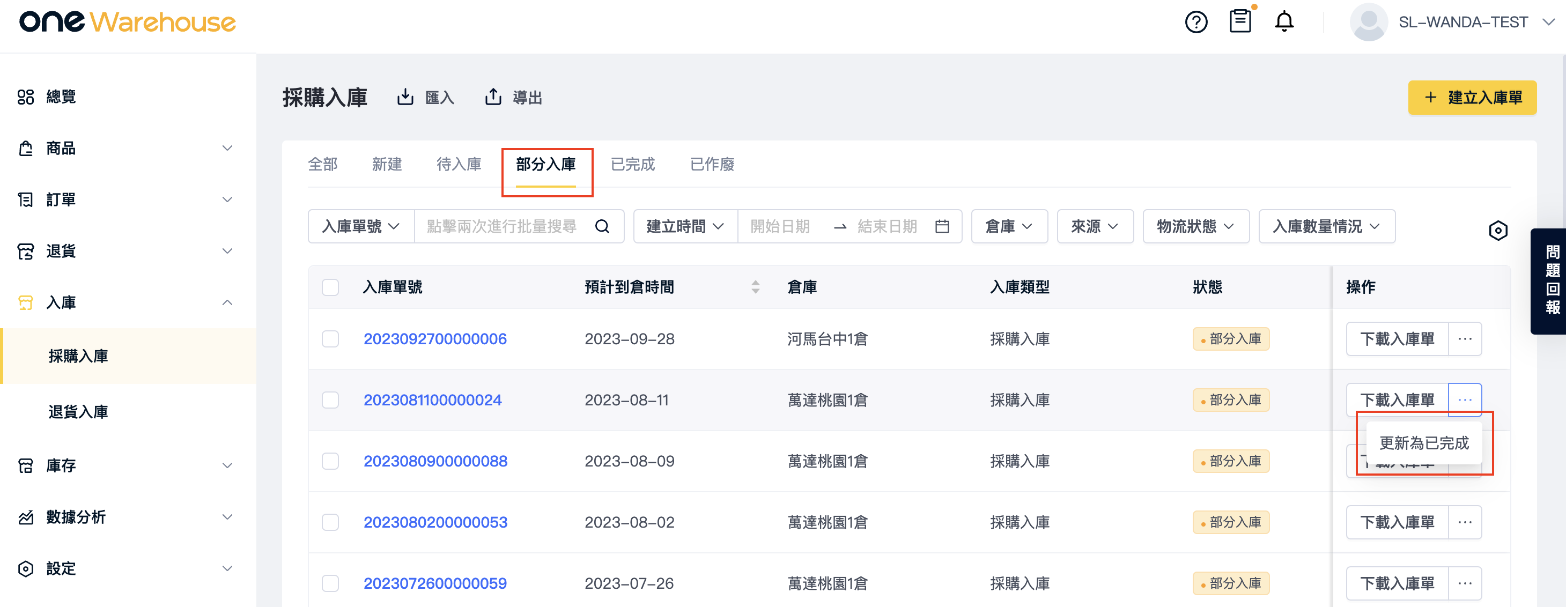
Task: Download receipt for order 2023092700000006
Action: tap(1397, 339)
